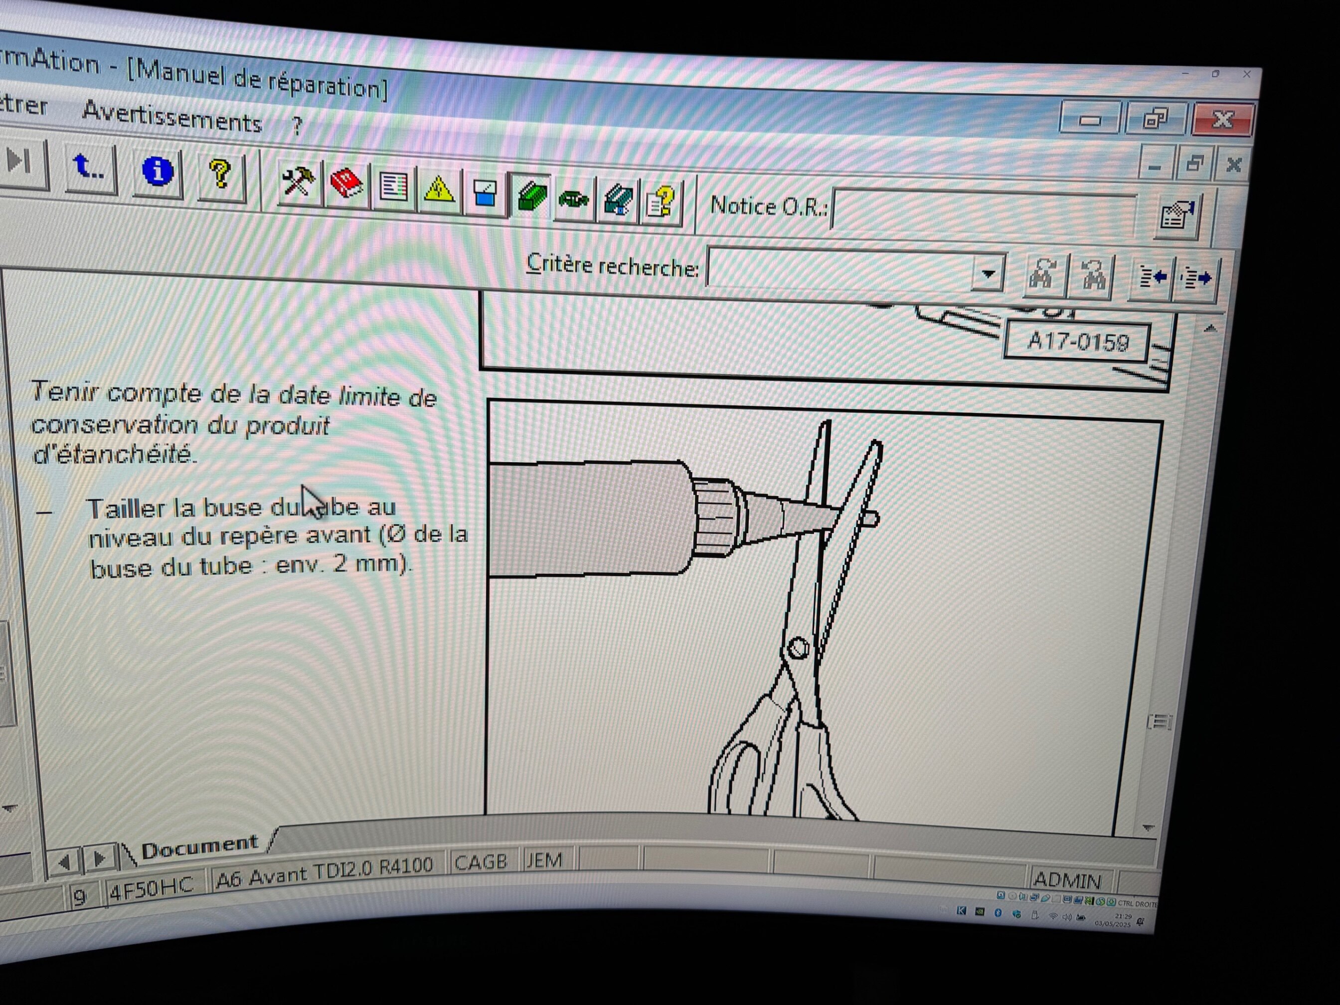This screenshot has height=1005, width=1340.
Task: Click the tab scroll right arrow button
Action: point(99,858)
